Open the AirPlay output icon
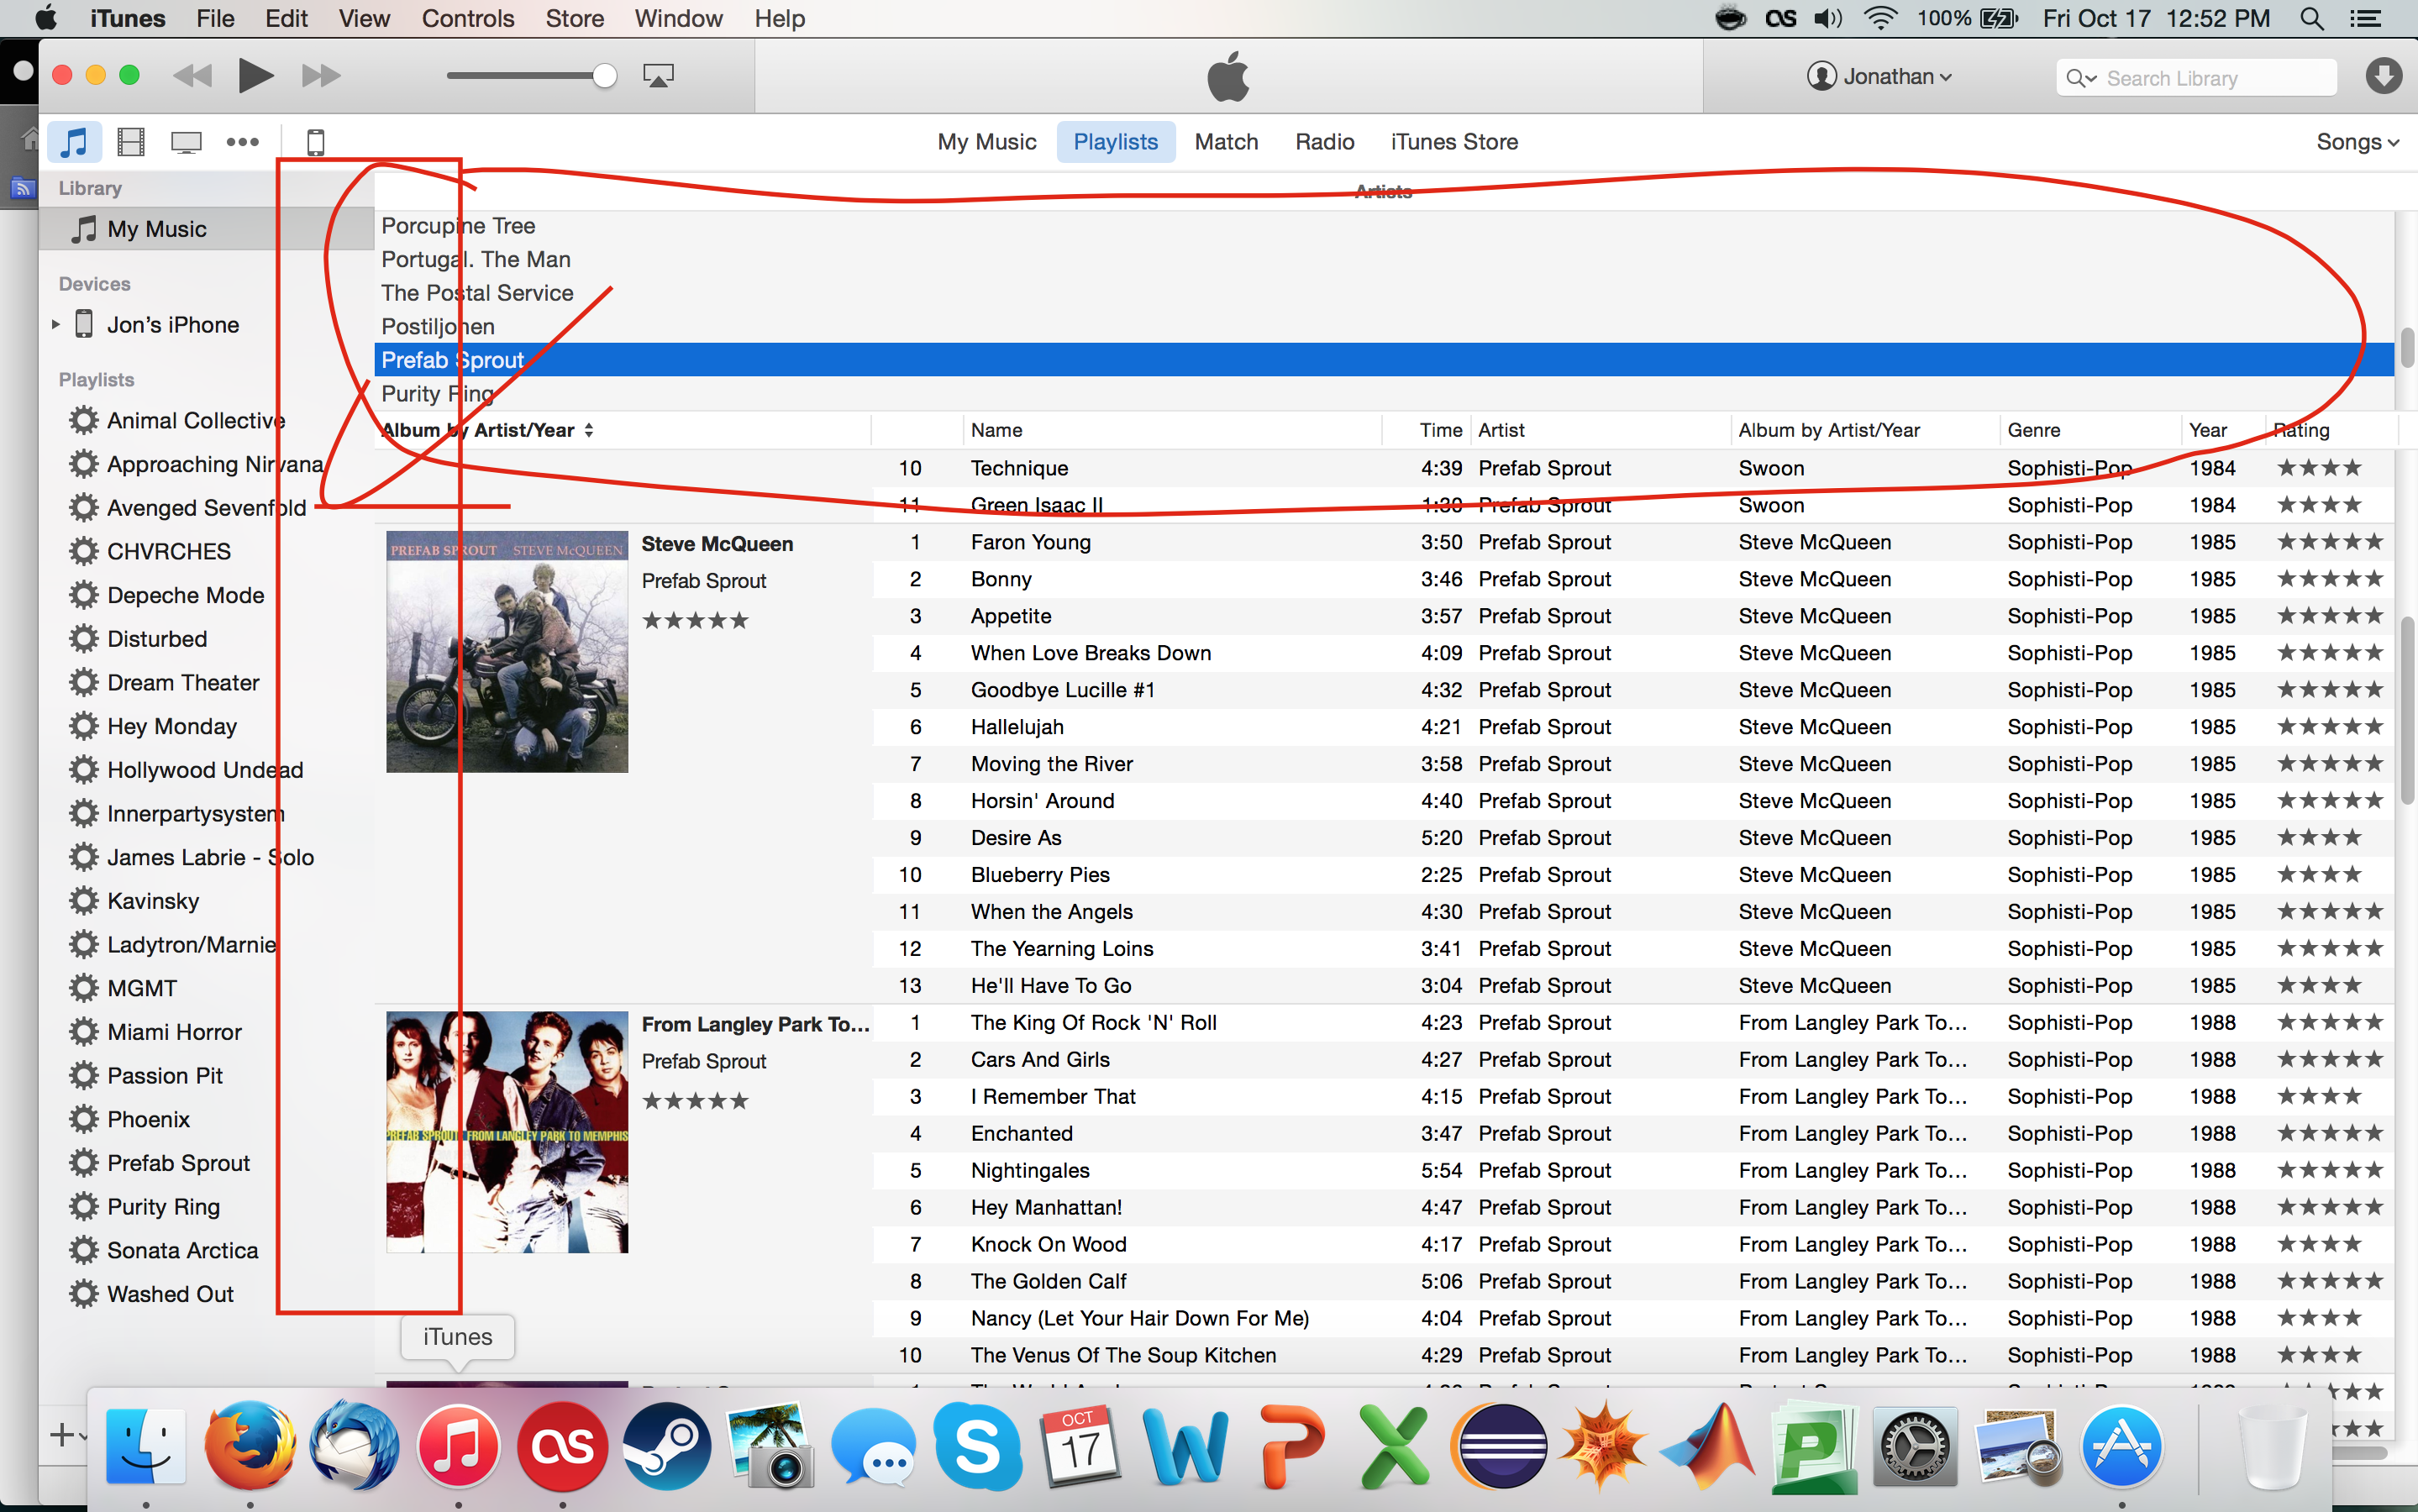2418x1512 pixels. 658,76
